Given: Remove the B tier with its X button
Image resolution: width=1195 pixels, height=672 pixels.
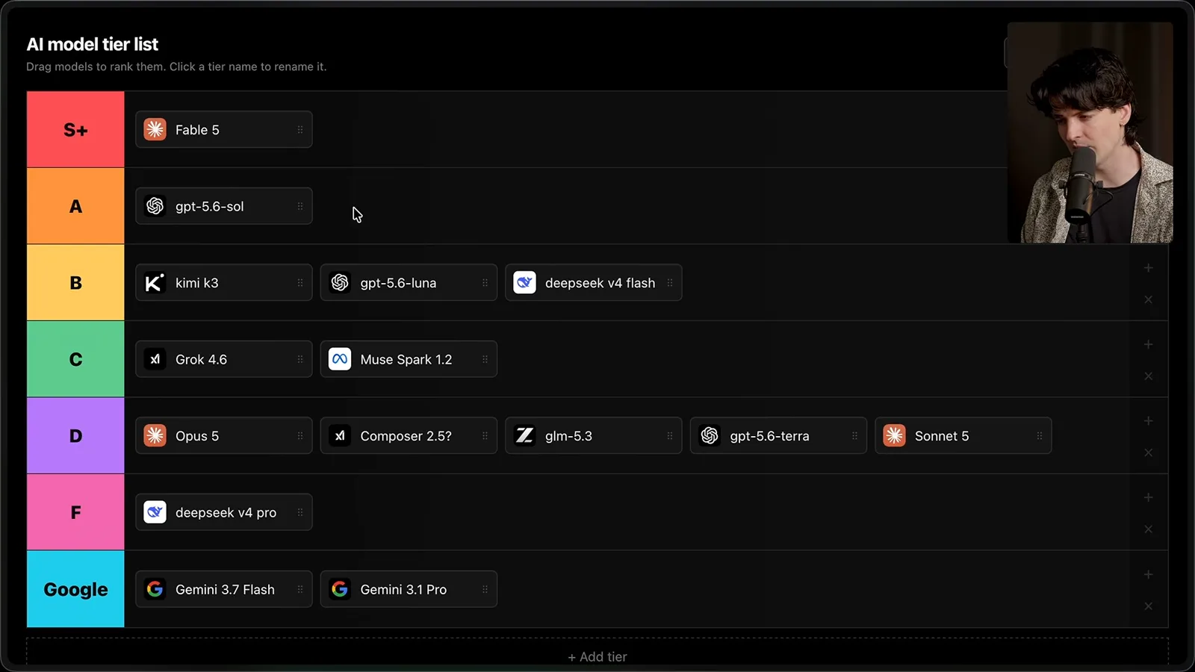Looking at the screenshot, I should tap(1149, 299).
